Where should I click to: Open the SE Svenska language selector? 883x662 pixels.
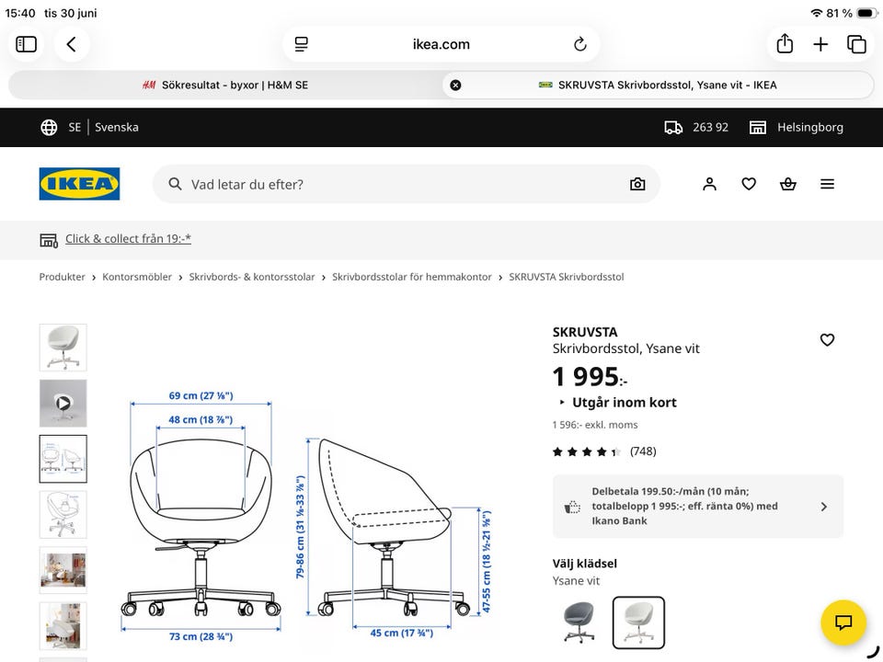tap(89, 127)
